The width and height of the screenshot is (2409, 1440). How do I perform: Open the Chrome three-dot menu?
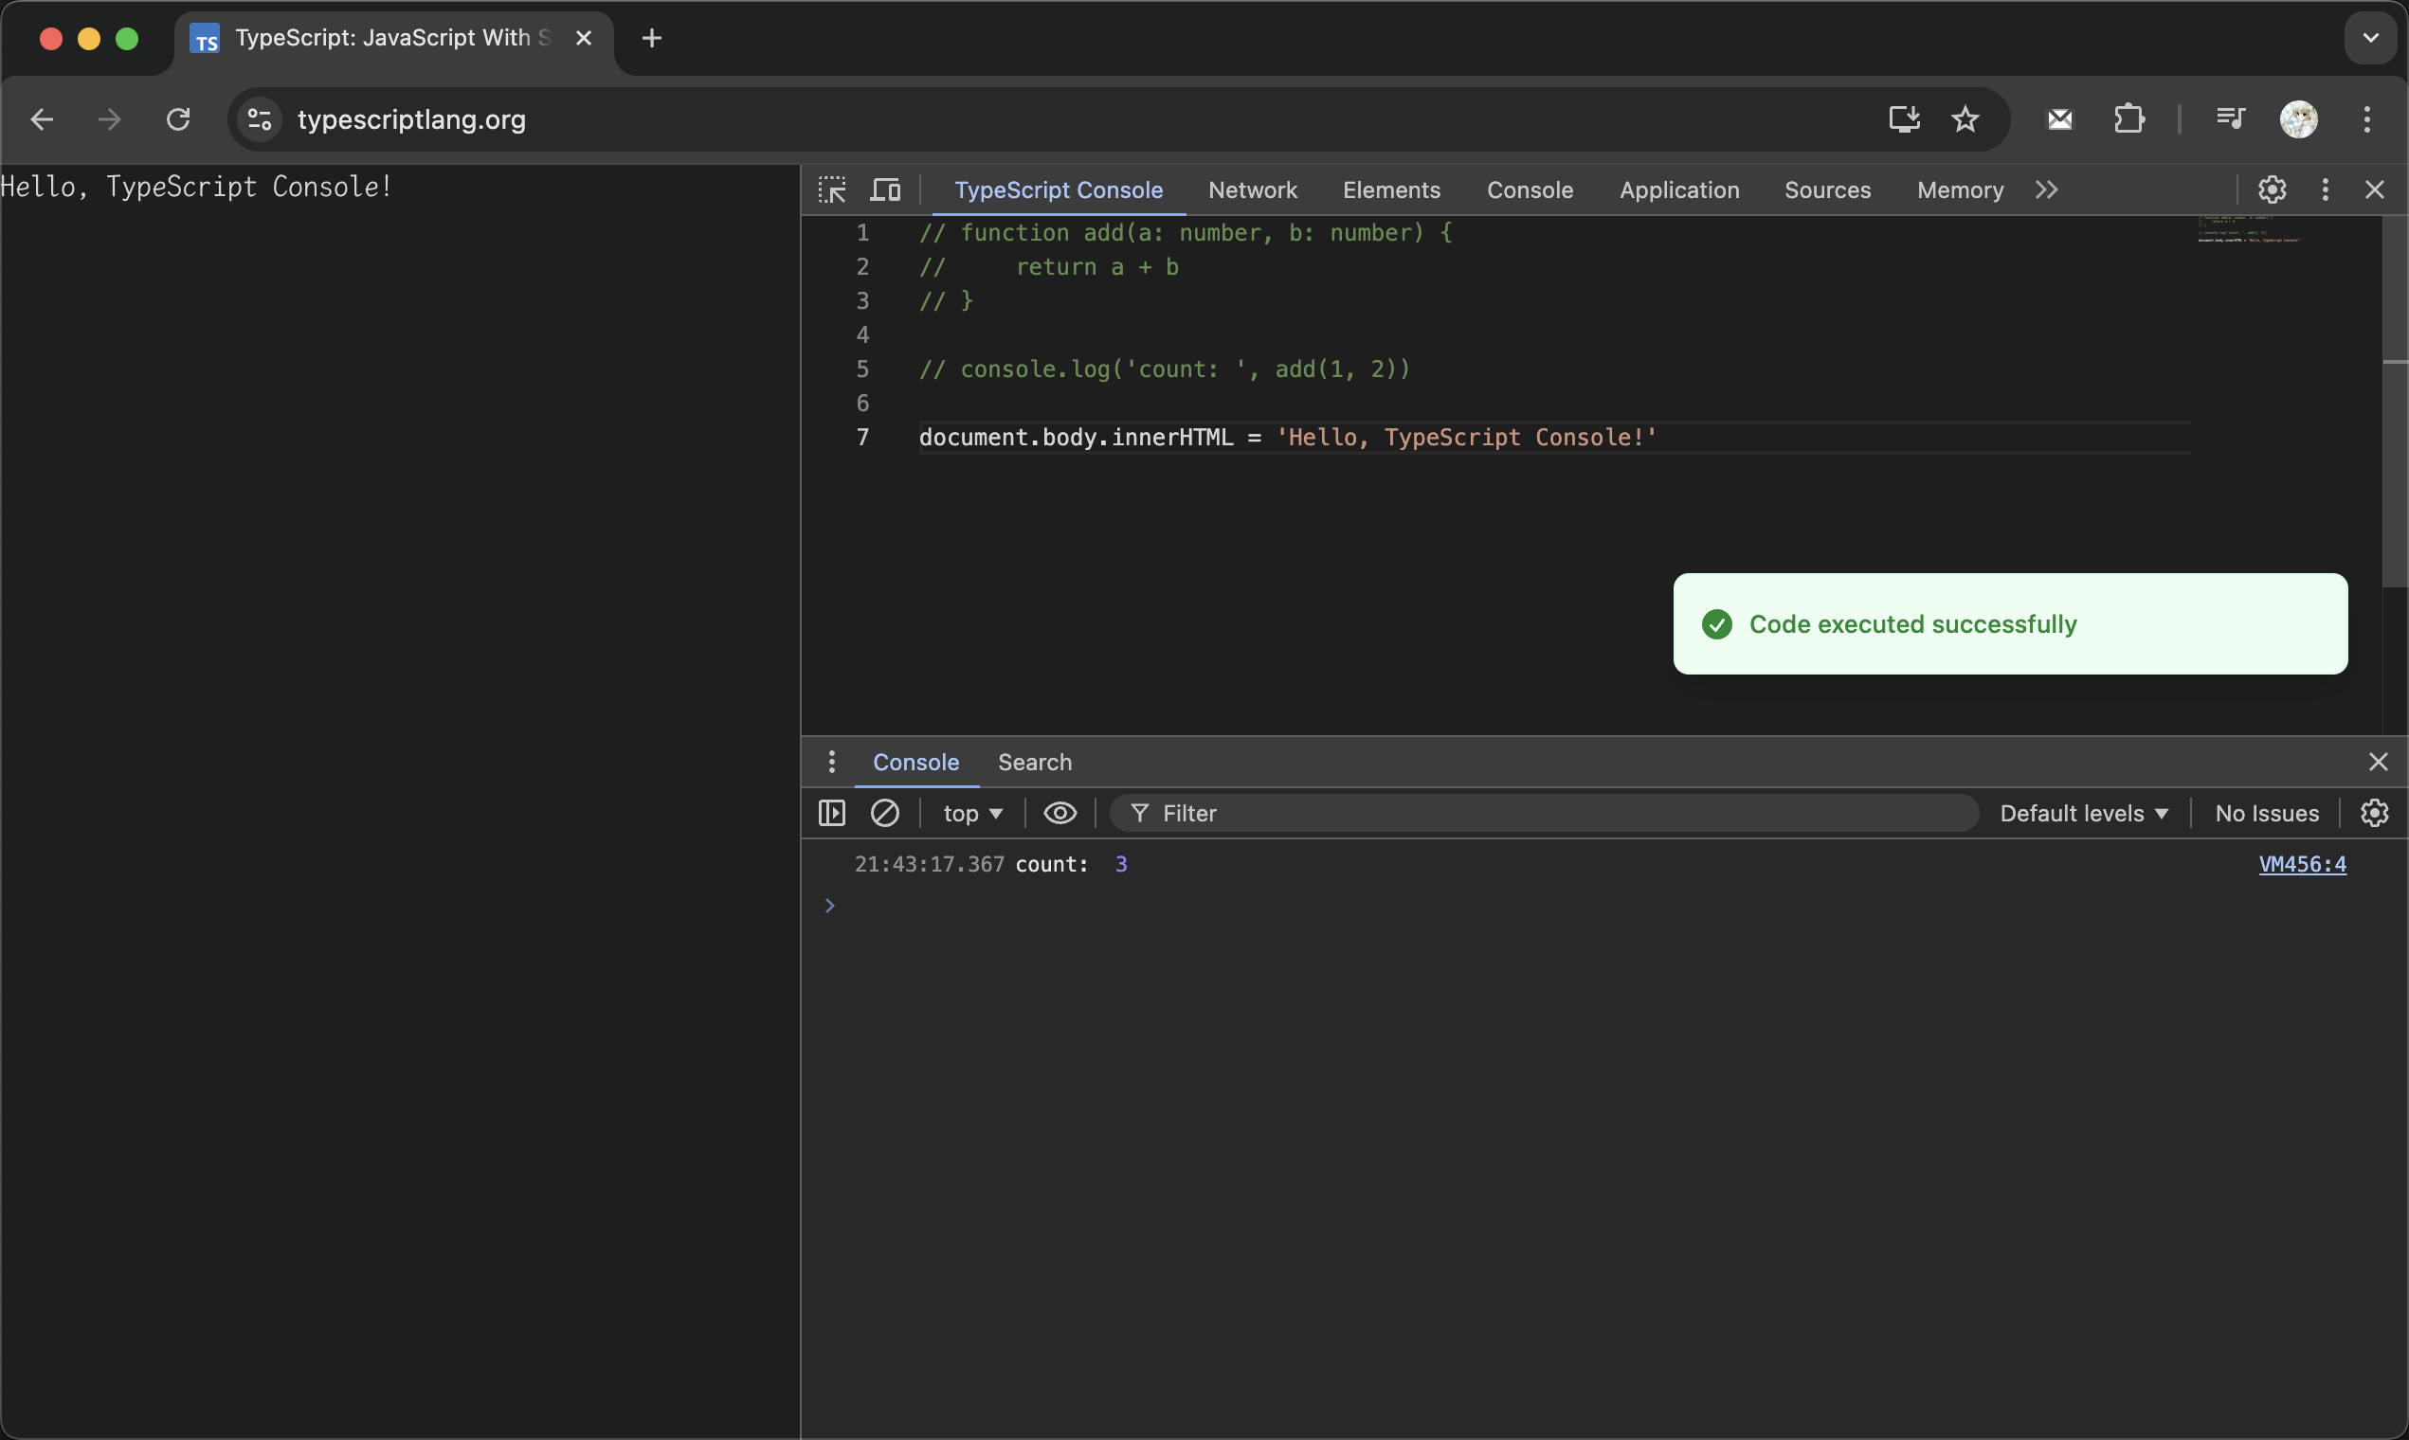(2367, 119)
